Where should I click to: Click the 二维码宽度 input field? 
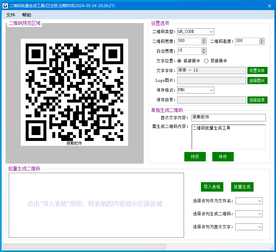[190, 41]
